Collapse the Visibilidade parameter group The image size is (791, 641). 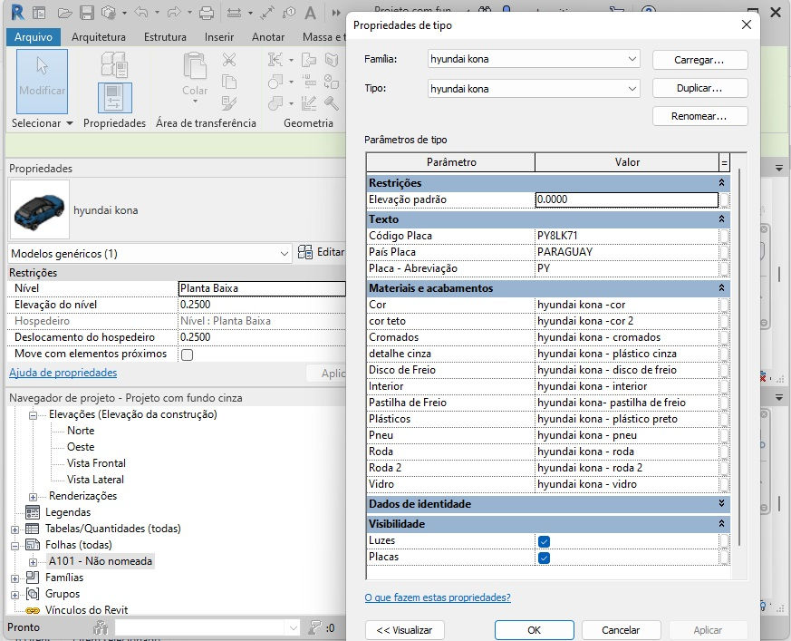pos(721,523)
